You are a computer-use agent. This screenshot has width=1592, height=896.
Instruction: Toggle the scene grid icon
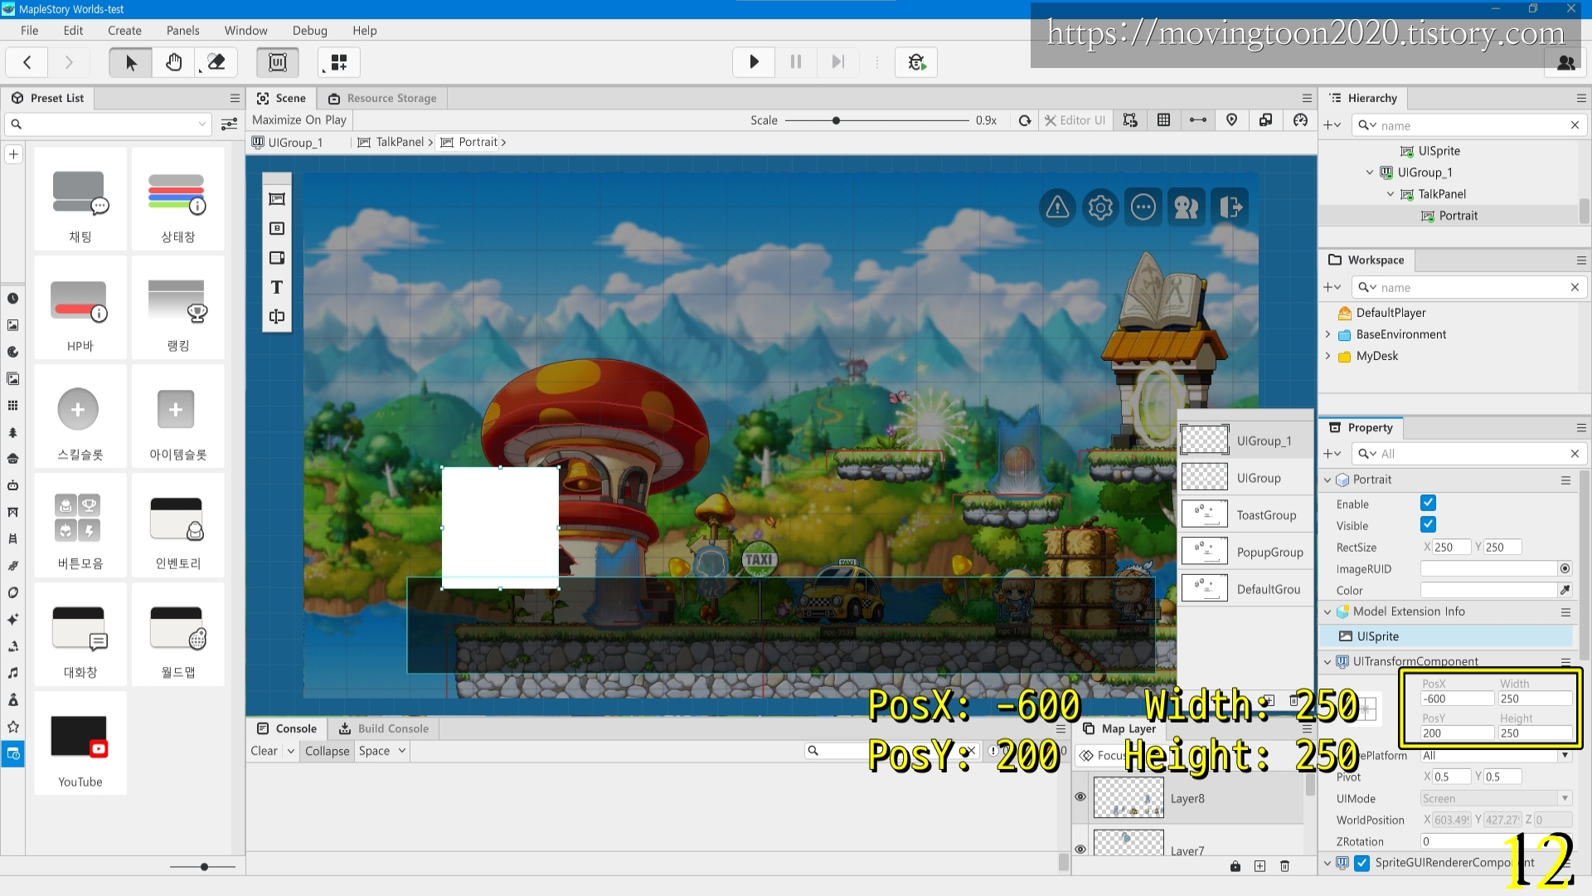pyautogui.click(x=1163, y=120)
